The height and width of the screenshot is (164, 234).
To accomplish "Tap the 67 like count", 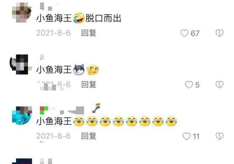I will [x=195, y=33].
